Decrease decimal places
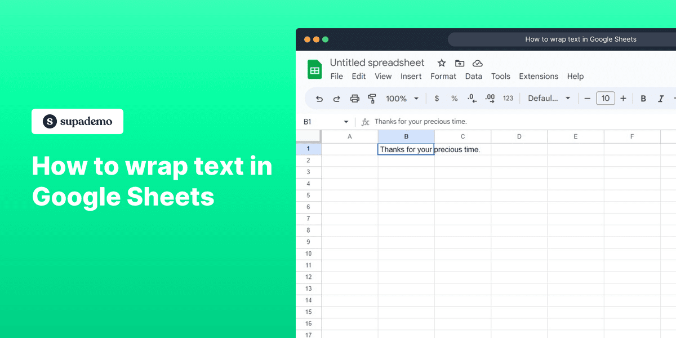This screenshot has height=338, width=676. pyautogui.click(x=472, y=98)
